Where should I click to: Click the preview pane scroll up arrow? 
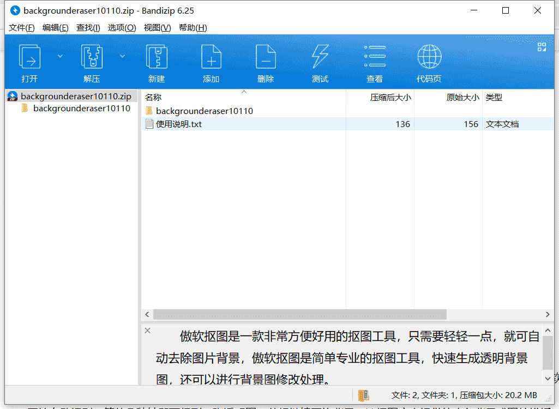point(548,330)
